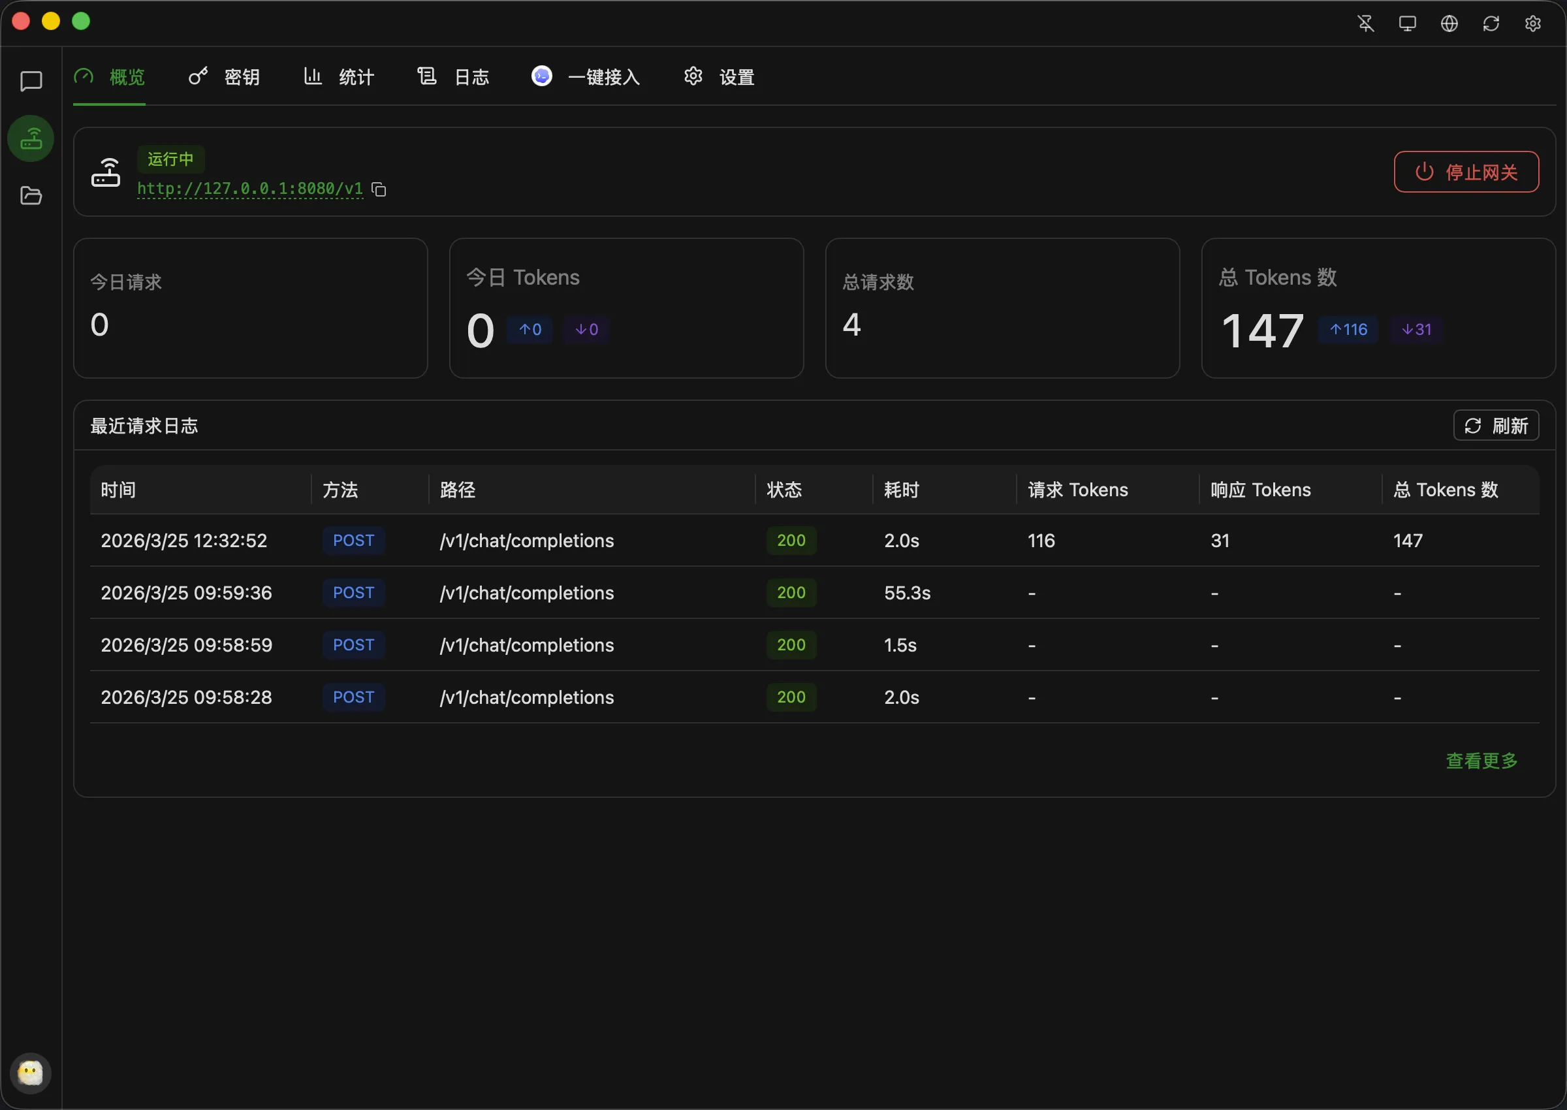Switch to the 统计 tab

339,77
